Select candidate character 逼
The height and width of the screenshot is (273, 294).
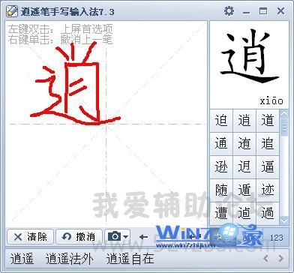(x=268, y=167)
